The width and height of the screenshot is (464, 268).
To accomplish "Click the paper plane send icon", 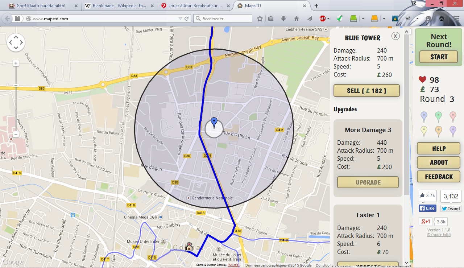I will point(310,18).
